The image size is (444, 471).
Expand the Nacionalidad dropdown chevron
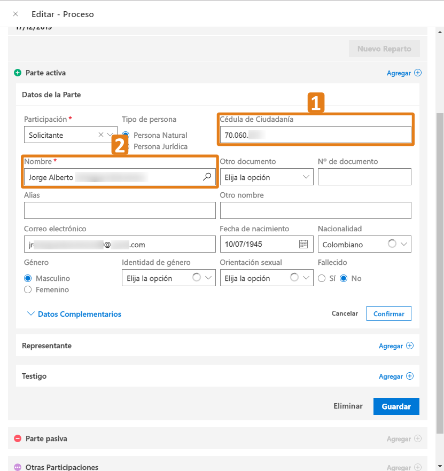pyautogui.click(x=404, y=244)
